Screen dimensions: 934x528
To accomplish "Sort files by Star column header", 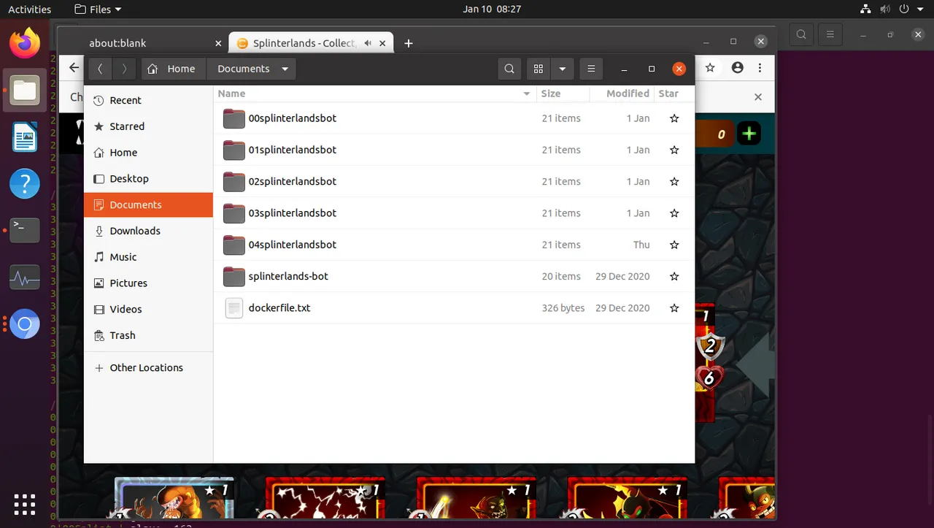I will [x=674, y=93].
